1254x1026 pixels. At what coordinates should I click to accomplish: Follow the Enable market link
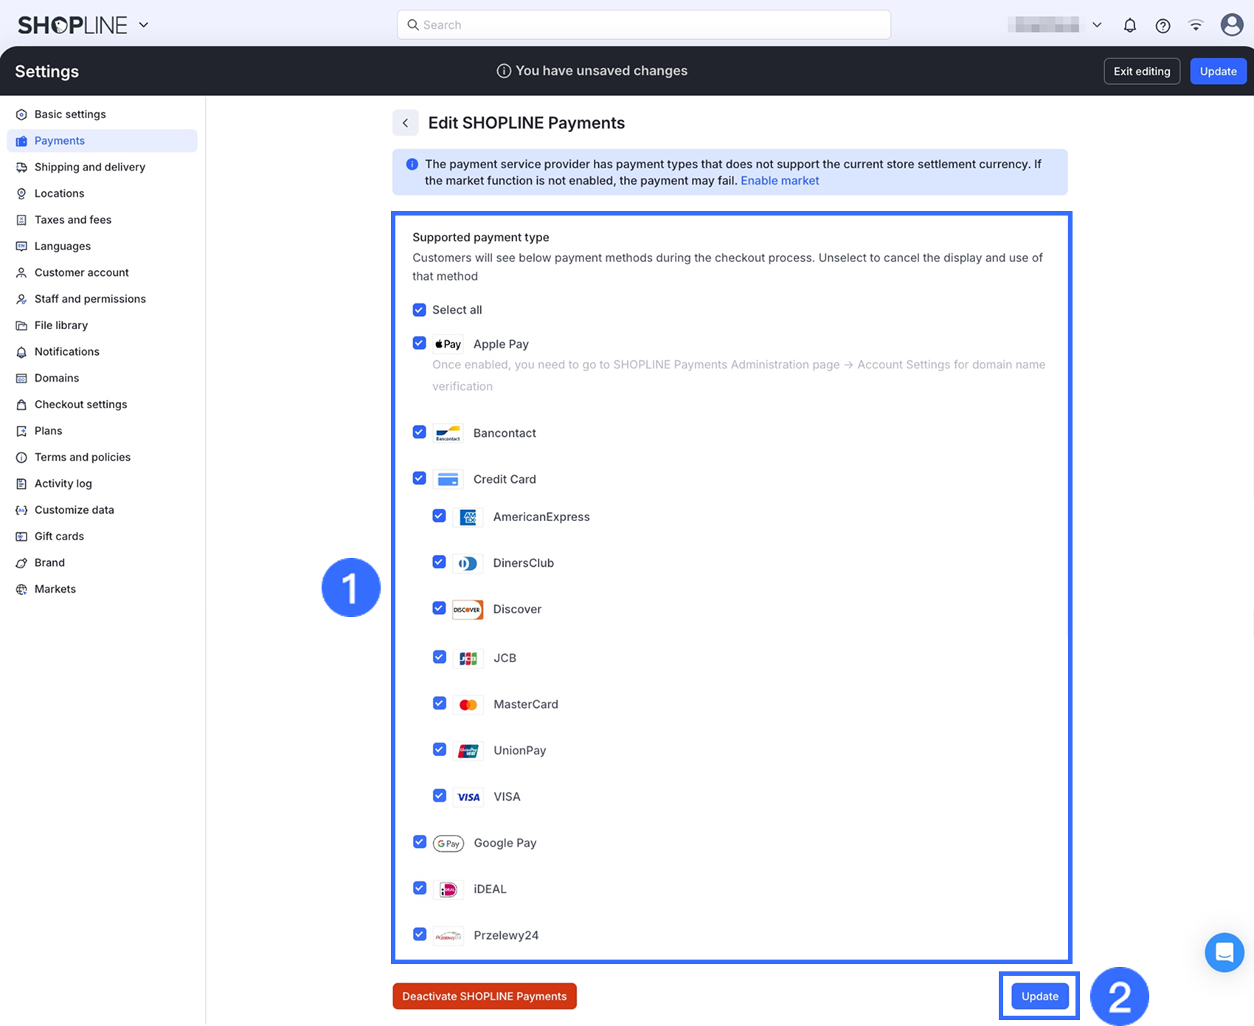780,181
